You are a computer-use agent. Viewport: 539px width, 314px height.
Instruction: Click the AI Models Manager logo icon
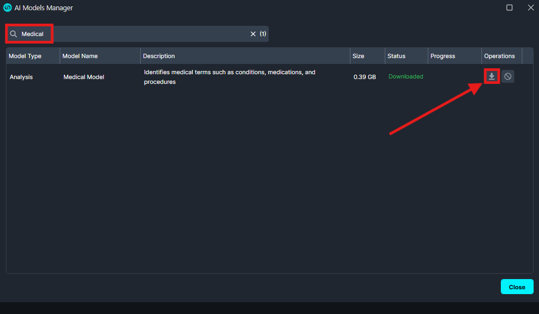8,8
